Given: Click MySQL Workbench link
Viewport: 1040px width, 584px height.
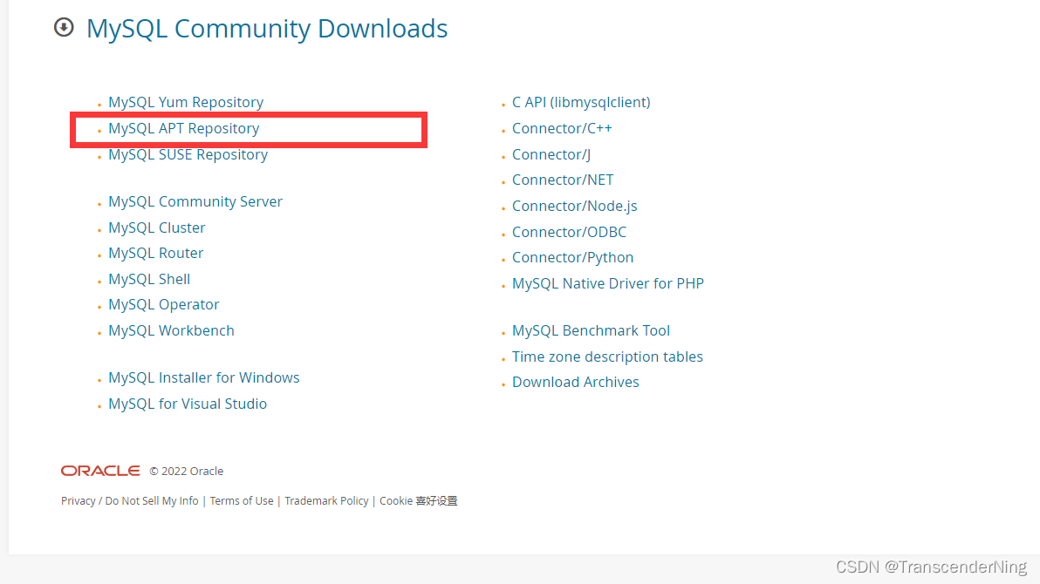Looking at the screenshot, I should [171, 330].
